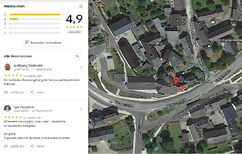Click the search reviews magnifier icon
The image size is (242, 154).
click(78, 56)
